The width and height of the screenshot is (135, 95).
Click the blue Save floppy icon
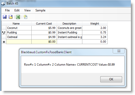click(5, 17)
